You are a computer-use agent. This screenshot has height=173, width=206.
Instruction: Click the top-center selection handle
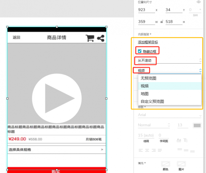[x=57, y=27]
